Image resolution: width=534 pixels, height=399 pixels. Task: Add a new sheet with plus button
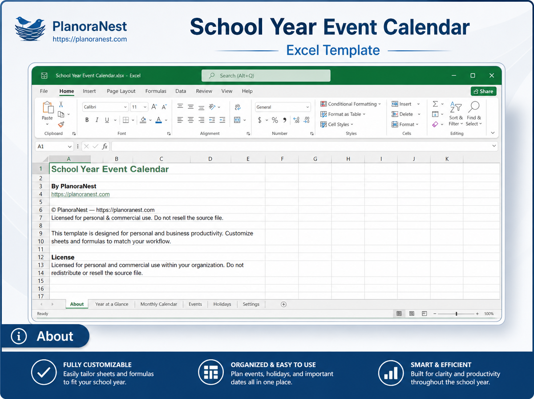click(283, 304)
